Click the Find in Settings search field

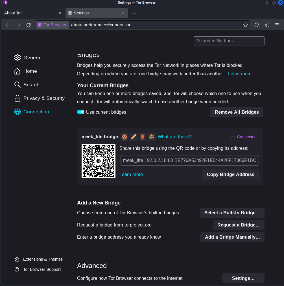click(229, 41)
